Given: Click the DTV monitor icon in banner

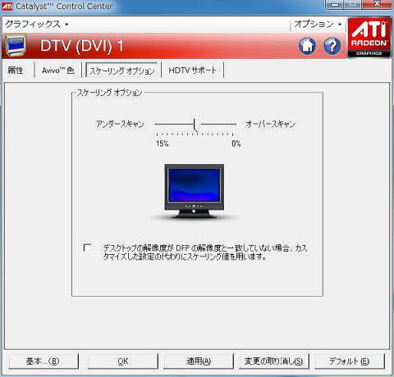Looking at the screenshot, I should [16, 45].
